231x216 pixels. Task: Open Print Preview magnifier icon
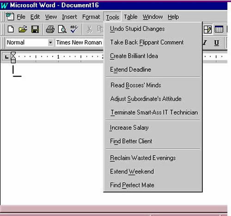pyautogui.click(x=62, y=29)
